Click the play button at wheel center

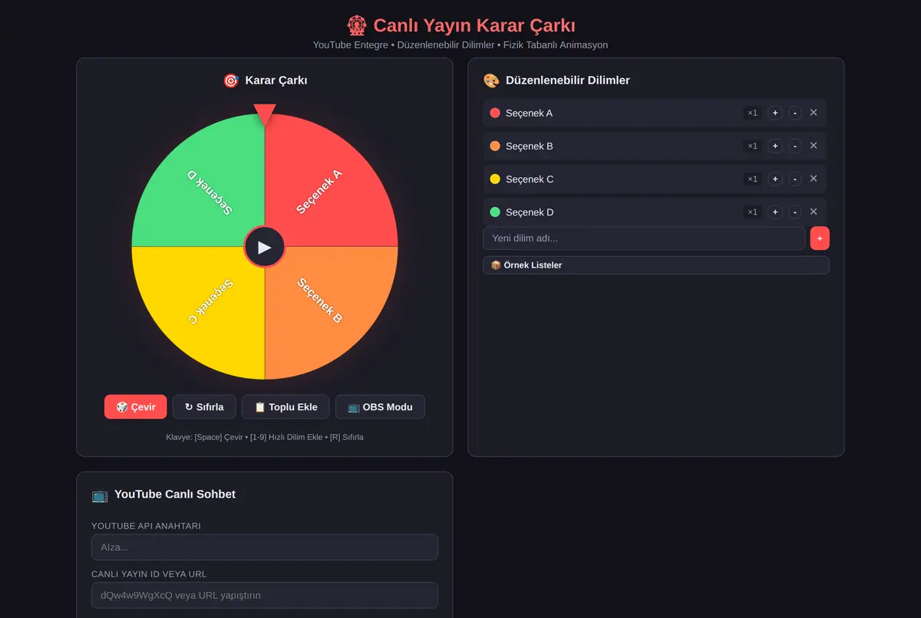[x=265, y=247]
